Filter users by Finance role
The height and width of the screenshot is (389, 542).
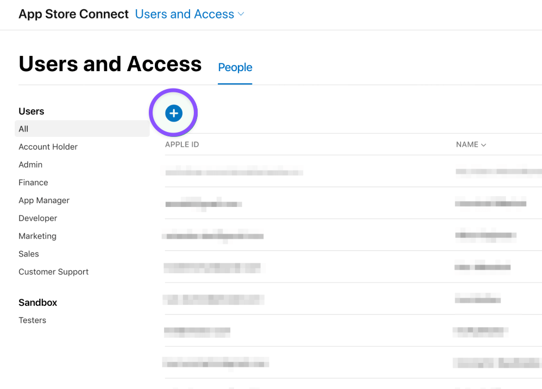coord(33,182)
